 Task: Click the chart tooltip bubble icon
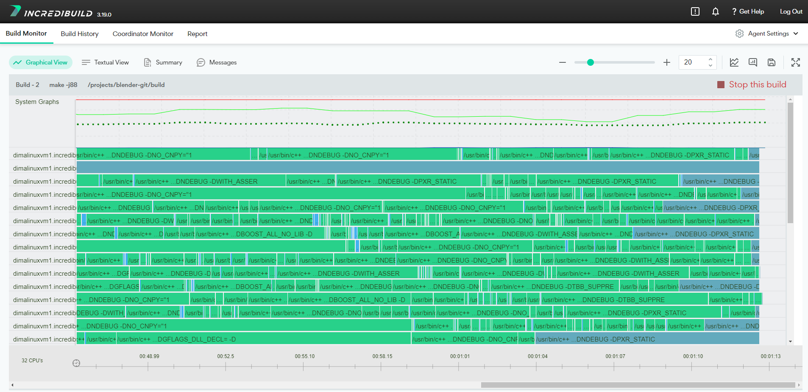752,62
